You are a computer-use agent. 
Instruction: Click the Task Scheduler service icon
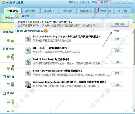point(28,62)
